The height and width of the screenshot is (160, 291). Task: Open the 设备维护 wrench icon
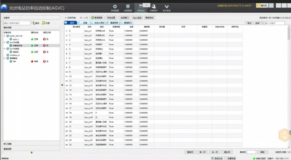pos(154,7)
